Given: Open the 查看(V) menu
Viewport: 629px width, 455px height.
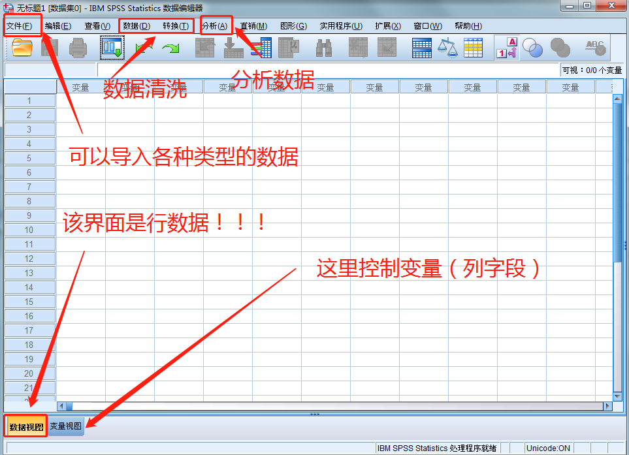Looking at the screenshot, I should pyautogui.click(x=97, y=26).
